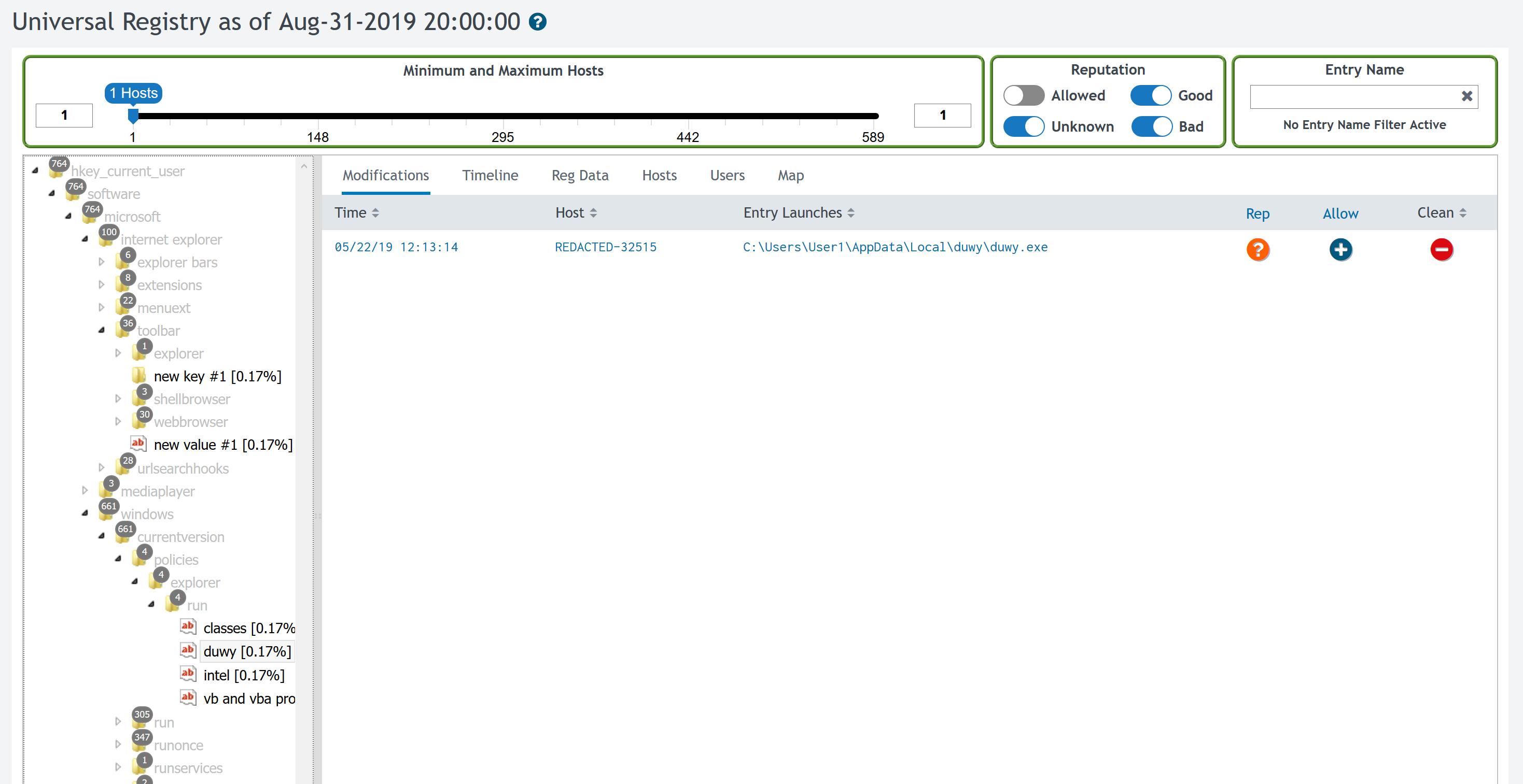The height and width of the screenshot is (784, 1523).
Task: Click the minimum hosts number field
Action: pos(64,115)
